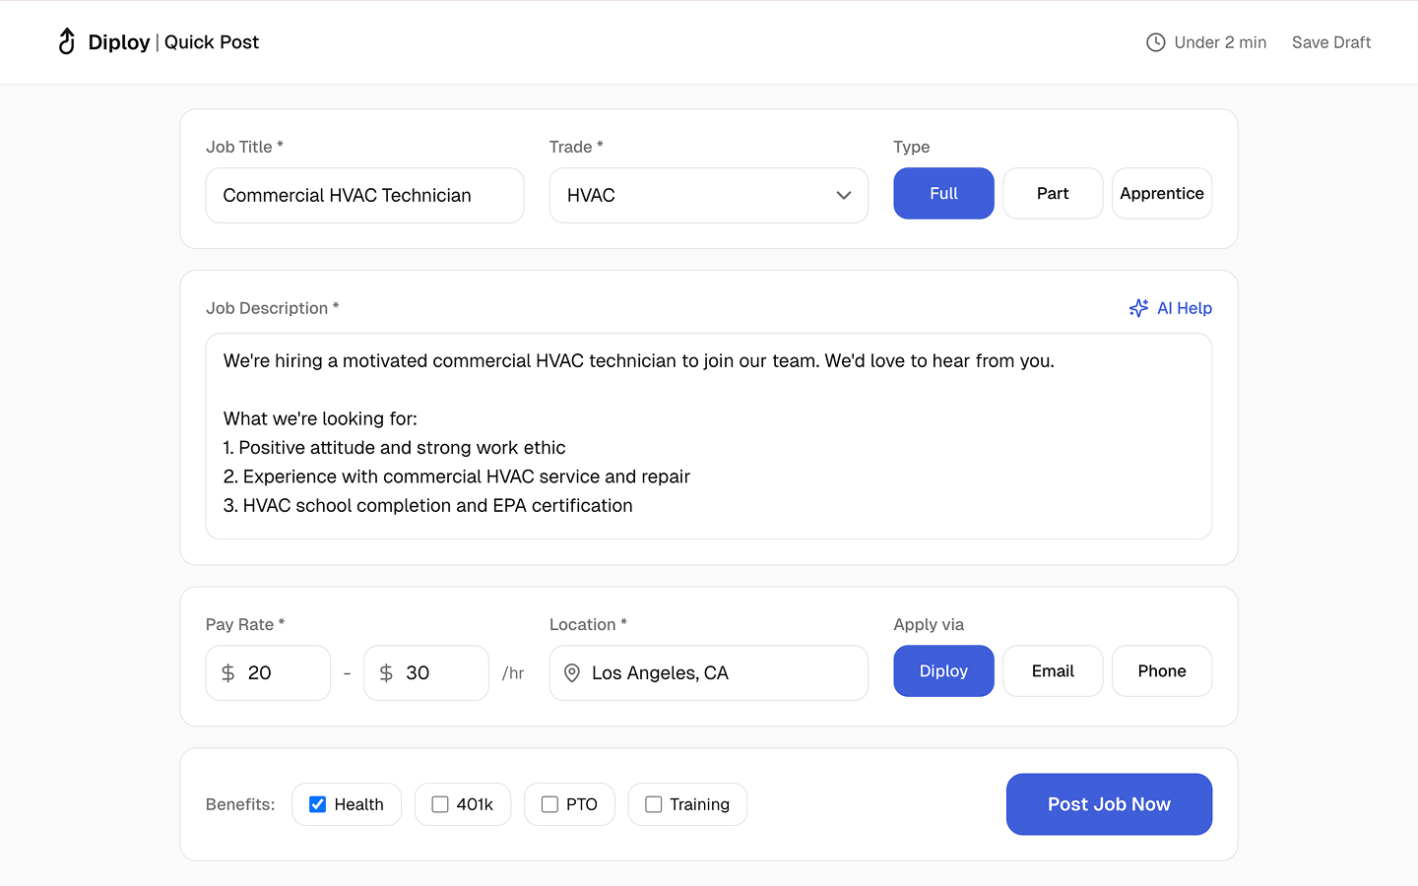The height and width of the screenshot is (886, 1418).
Task: Uncheck the Health benefit checkbox
Action: click(x=318, y=804)
